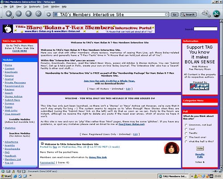The width and height of the screenshot is (223, 179).
Task: Click the site Search input field
Action: coord(206,29)
